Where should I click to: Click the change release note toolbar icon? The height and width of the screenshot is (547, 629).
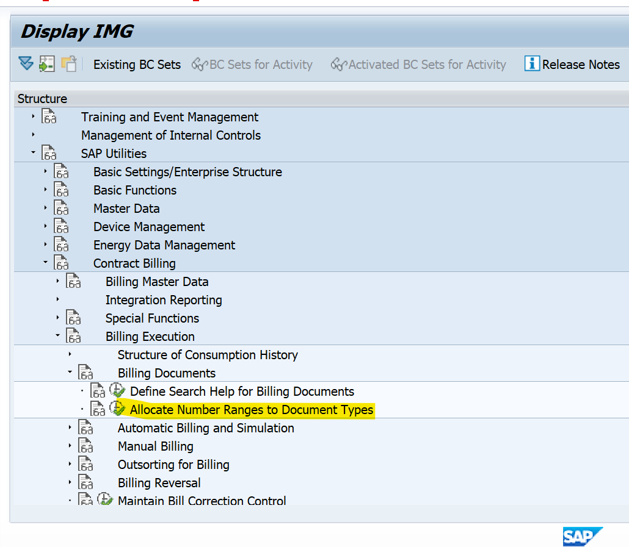tap(69, 63)
